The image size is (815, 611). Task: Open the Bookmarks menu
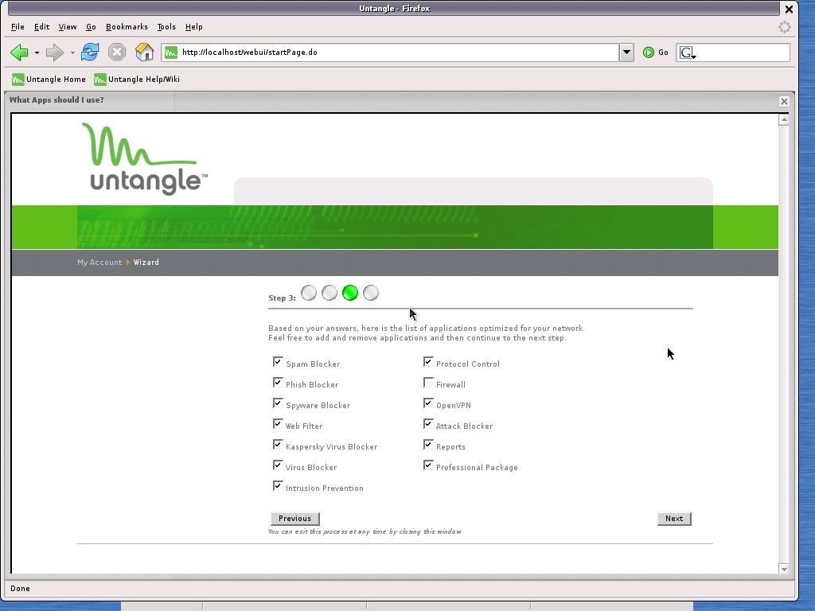tap(127, 27)
